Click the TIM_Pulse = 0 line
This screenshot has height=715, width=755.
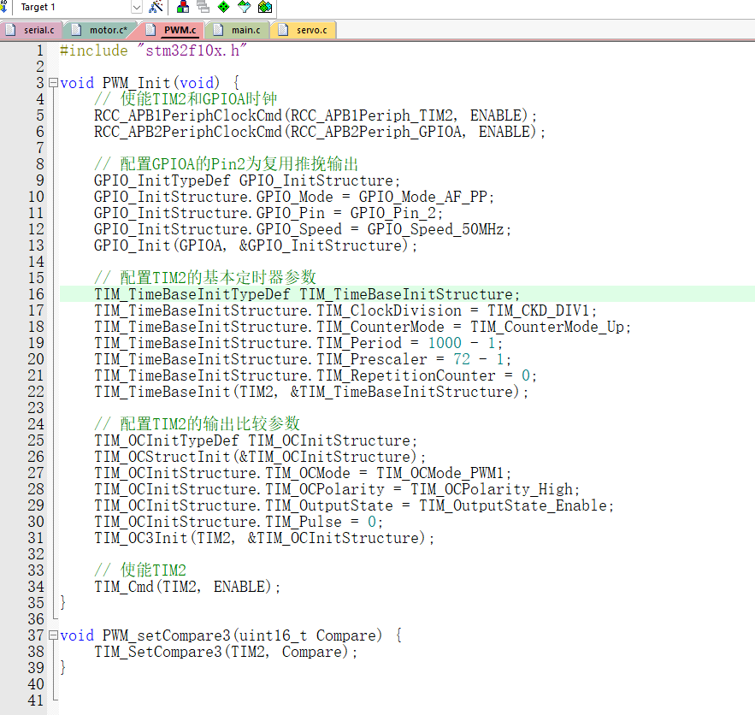[239, 522]
